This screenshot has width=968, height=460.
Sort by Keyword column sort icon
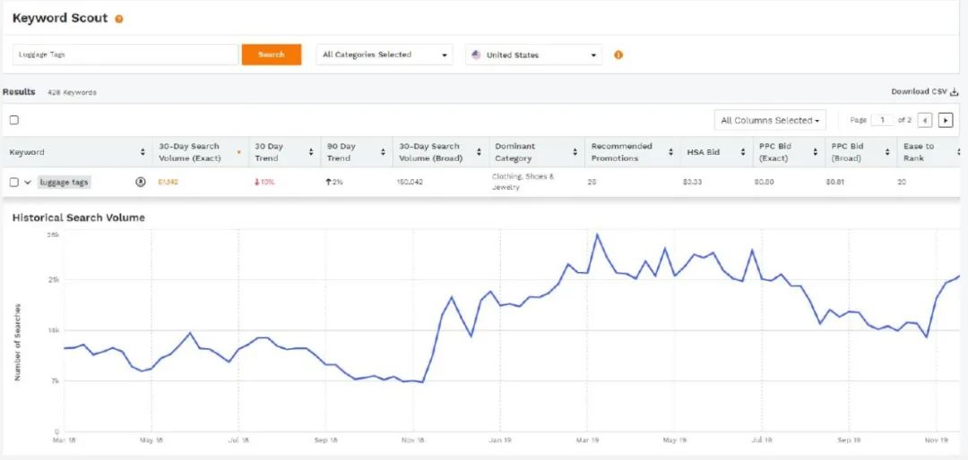[143, 152]
